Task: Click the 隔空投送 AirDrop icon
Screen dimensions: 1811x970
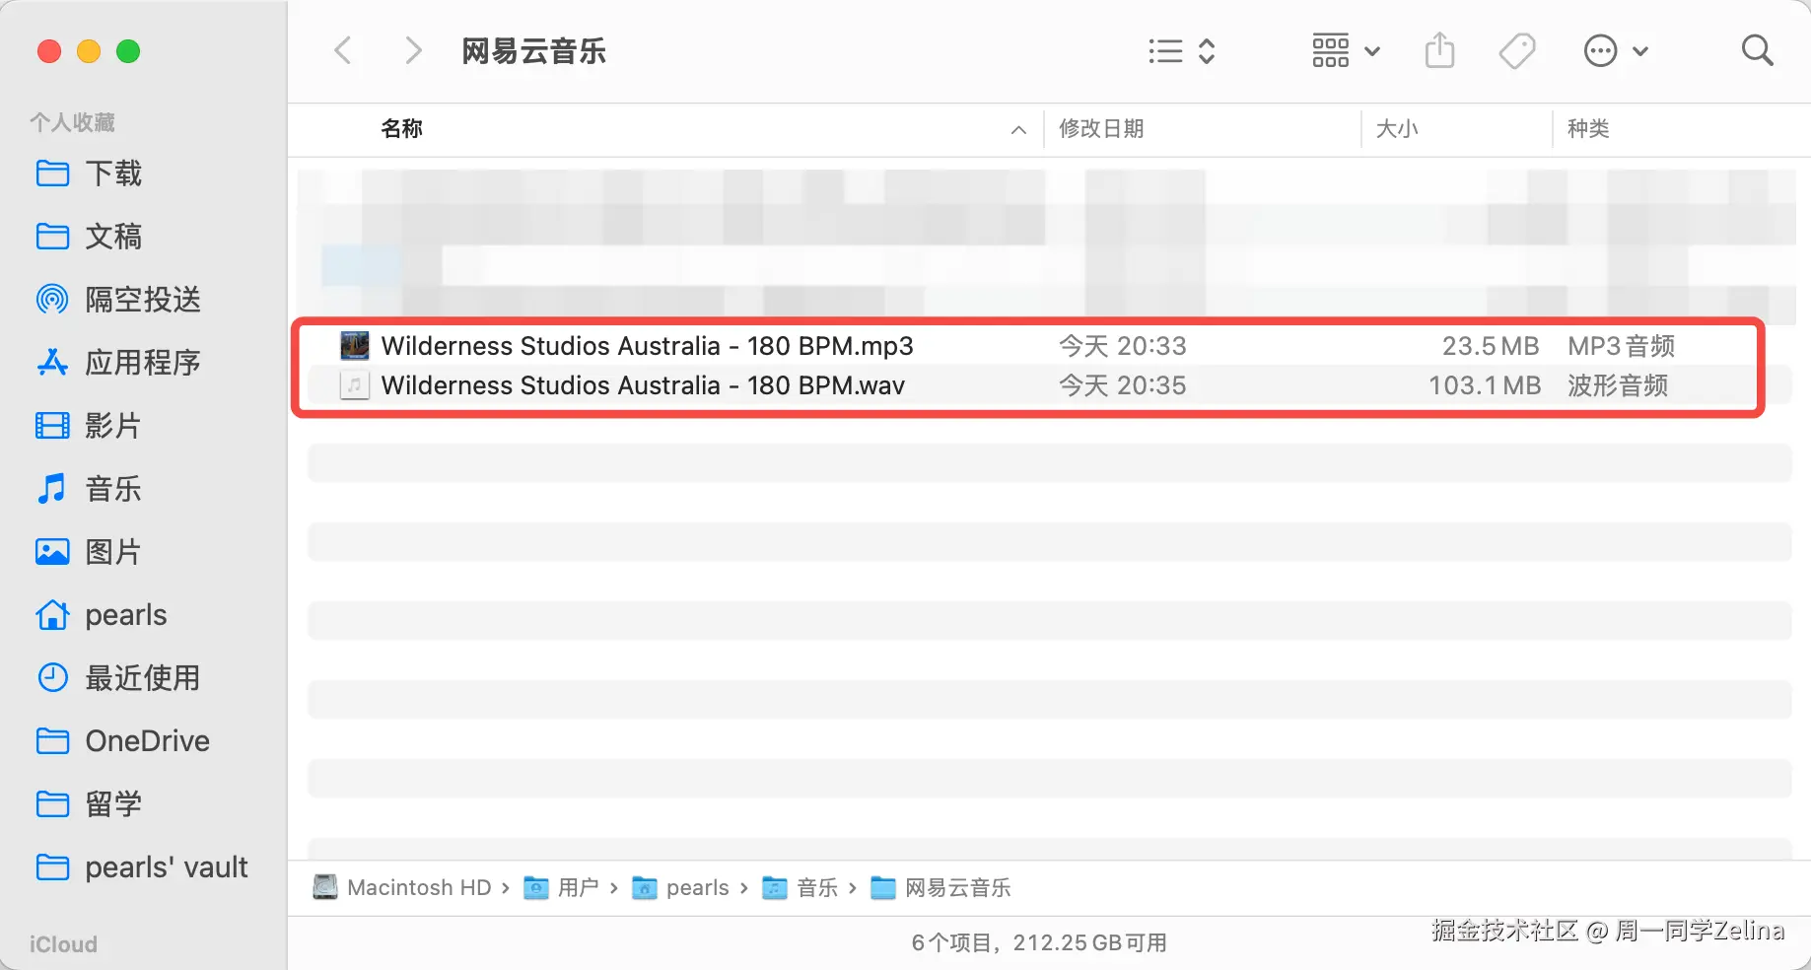Action: pyautogui.click(x=52, y=299)
